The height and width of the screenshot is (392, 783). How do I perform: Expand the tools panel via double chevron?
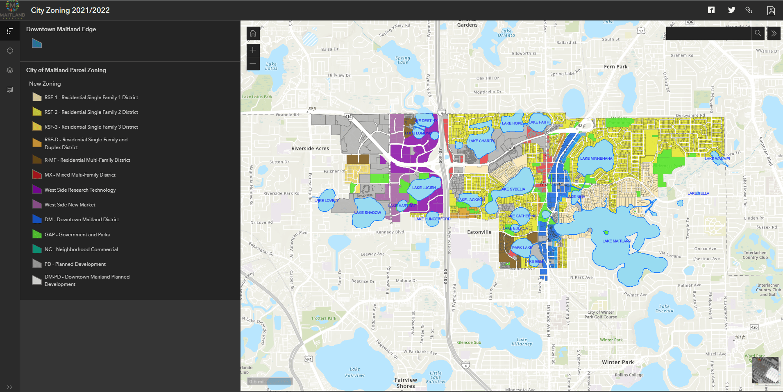click(x=774, y=33)
